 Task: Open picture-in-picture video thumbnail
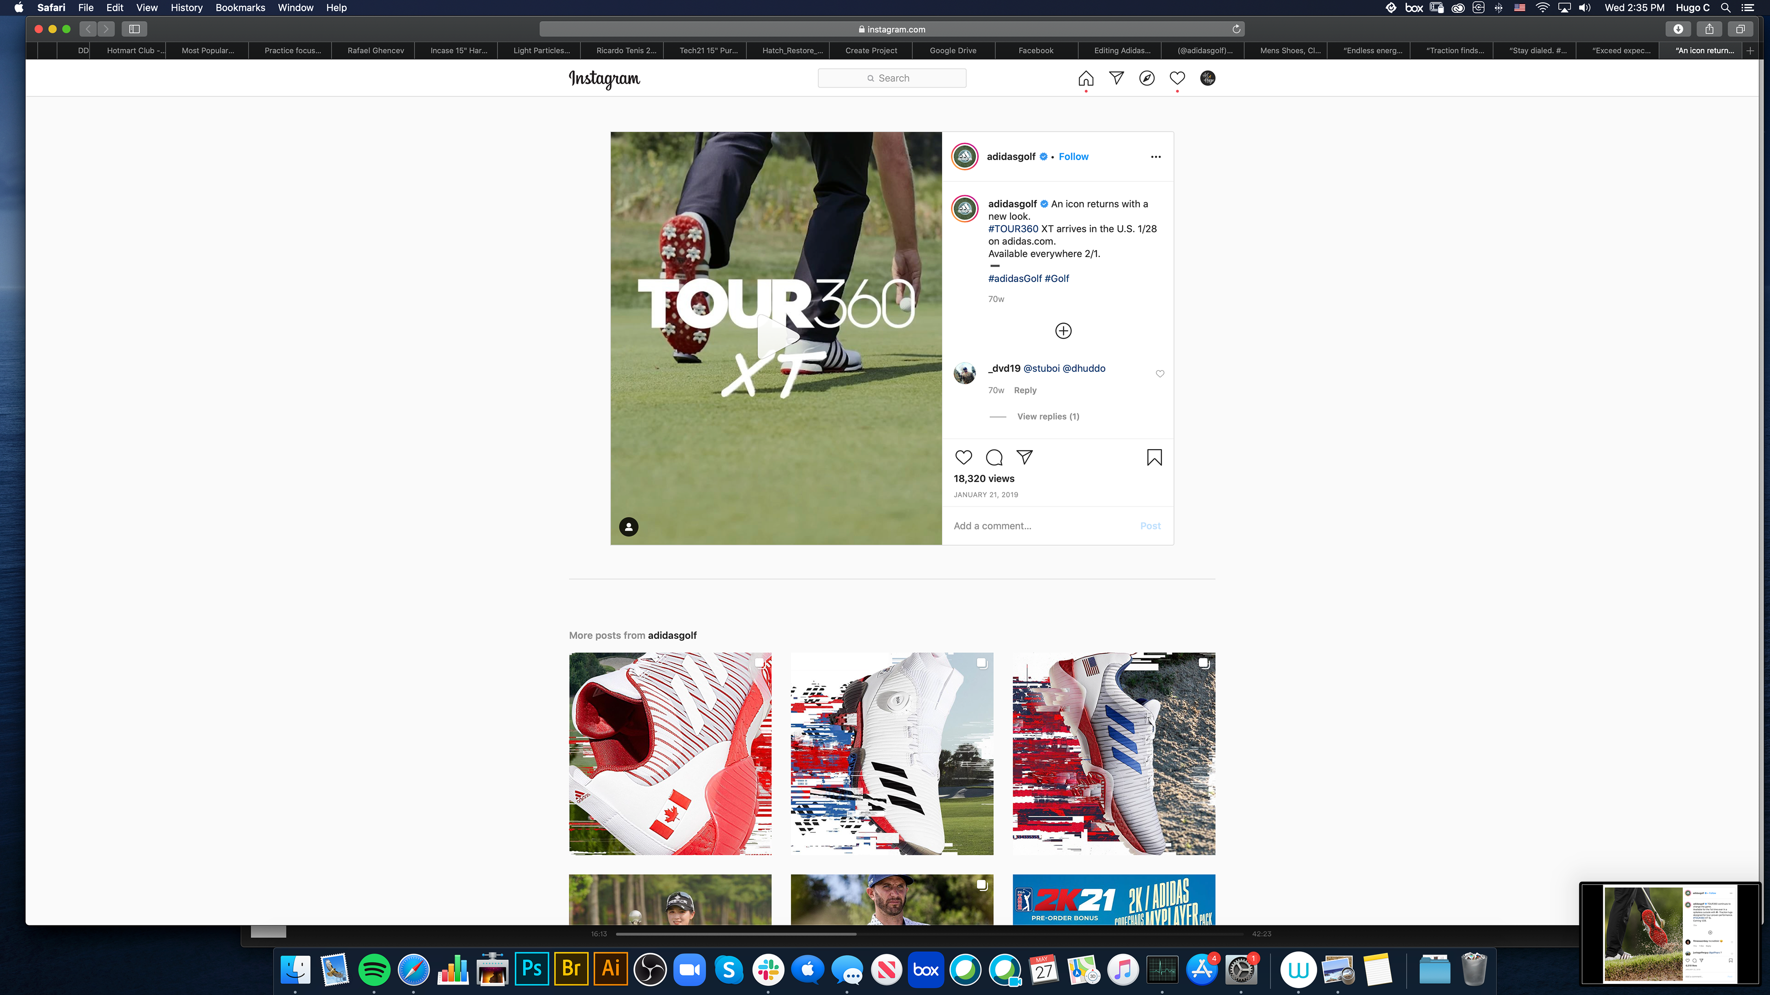1670,934
